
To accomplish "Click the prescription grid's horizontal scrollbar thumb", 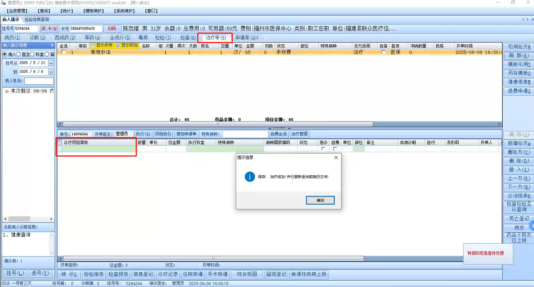I will coord(218,124).
